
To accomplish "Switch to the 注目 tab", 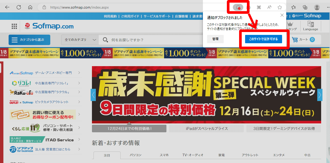I will click(x=107, y=155).
